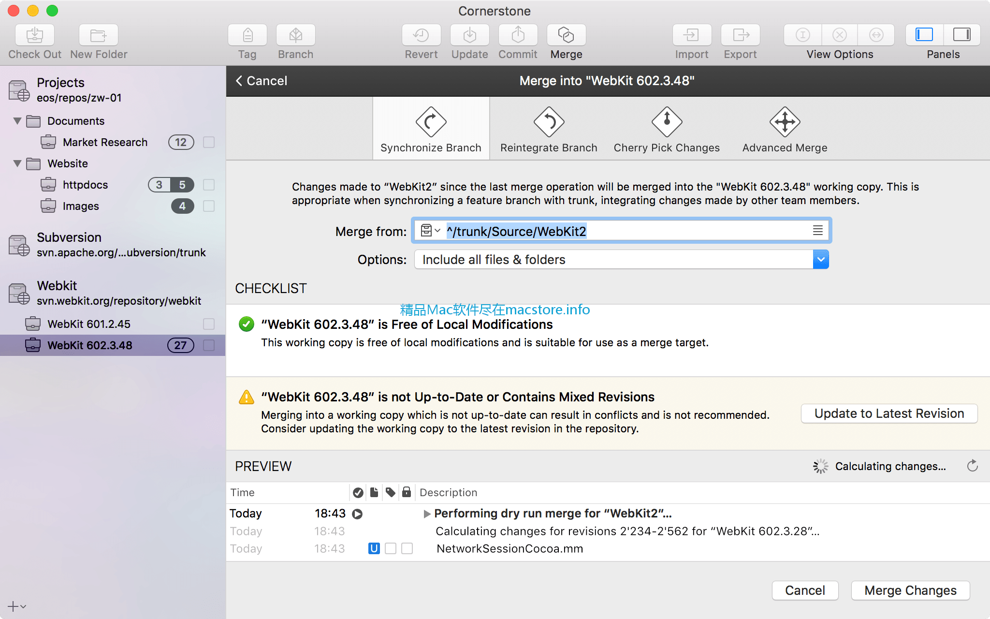Toggle the right inspector panel
Viewport: 990px width, 619px height.
click(961, 35)
